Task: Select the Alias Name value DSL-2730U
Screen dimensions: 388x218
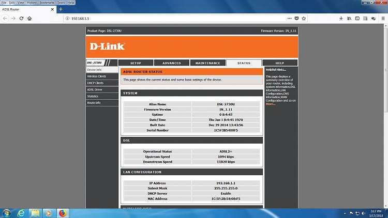Action: pos(226,104)
